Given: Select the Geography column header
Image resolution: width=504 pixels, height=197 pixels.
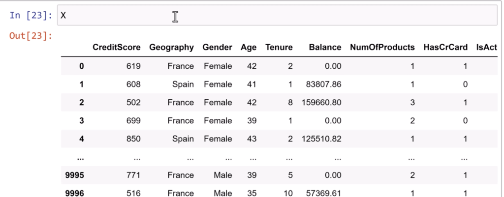Looking at the screenshot, I should [x=171, y=48].
